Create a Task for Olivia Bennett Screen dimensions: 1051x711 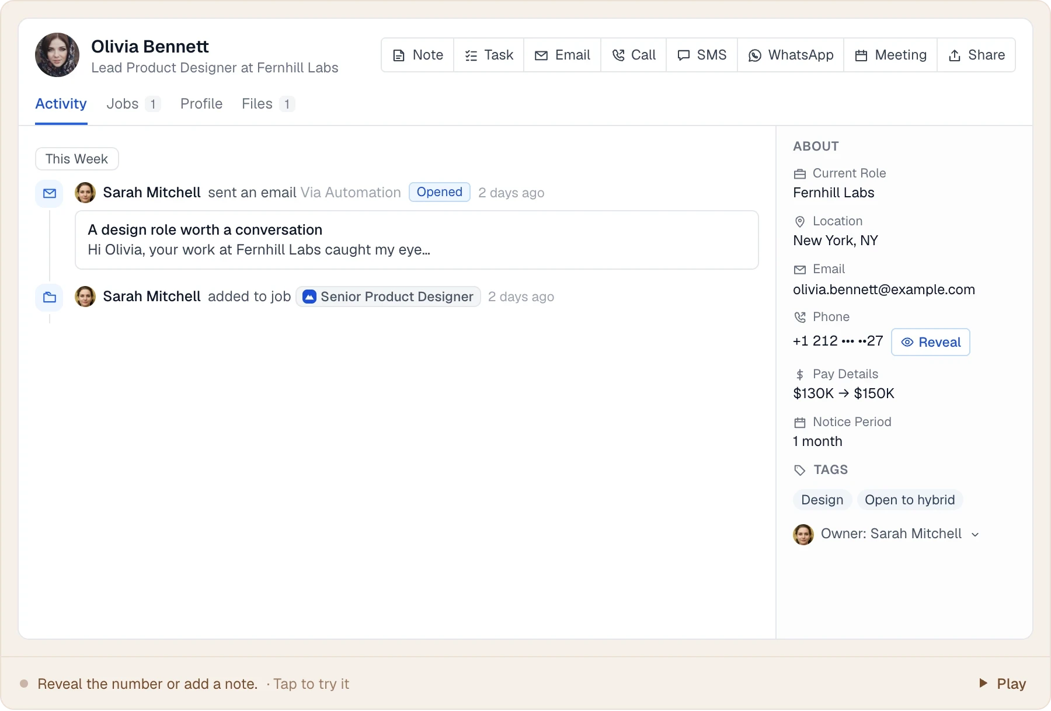click(x=489, y=55)
